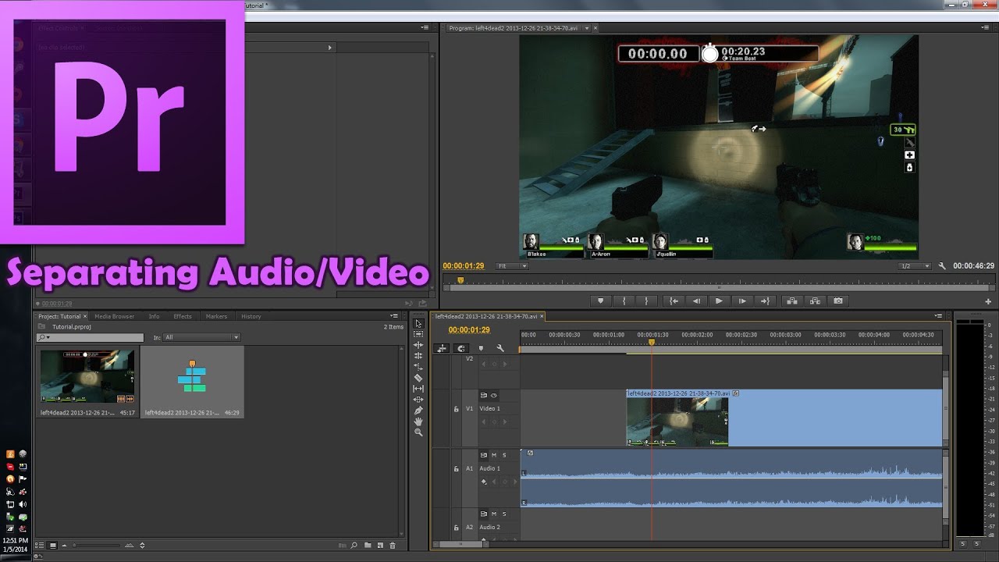Open the In: All filter dropdown
999x562 pixels.
pyautogui.click(x=202, y=337)
